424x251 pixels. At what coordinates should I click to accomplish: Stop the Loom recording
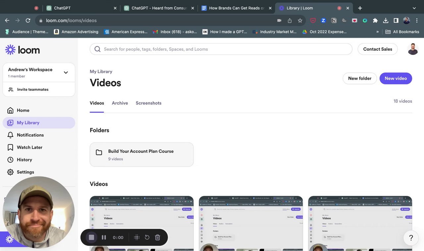91,237
